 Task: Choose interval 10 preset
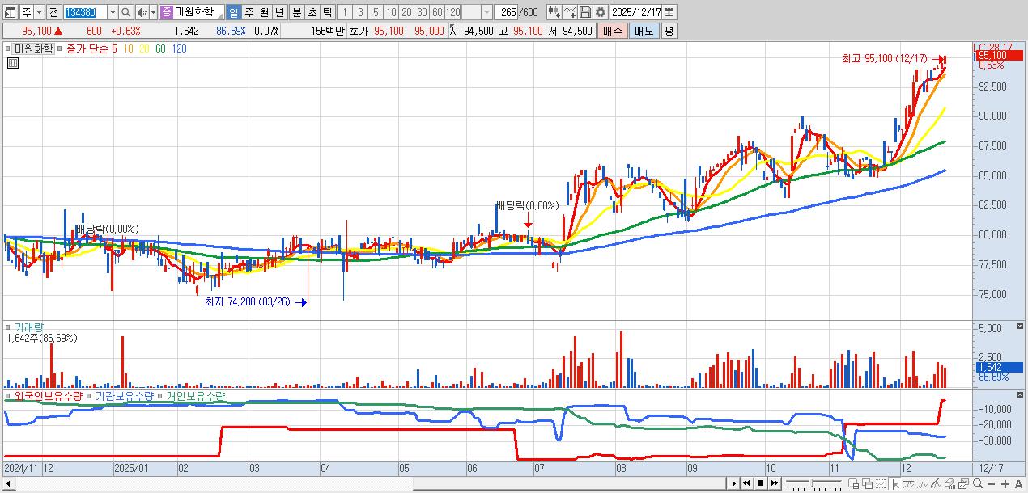[391, 12]
